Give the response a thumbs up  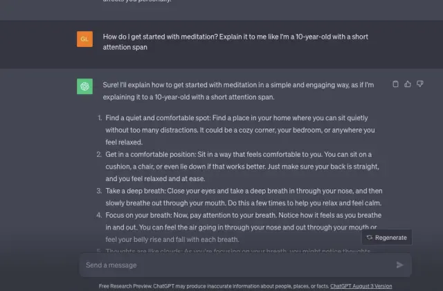click(x=408, y=84)
